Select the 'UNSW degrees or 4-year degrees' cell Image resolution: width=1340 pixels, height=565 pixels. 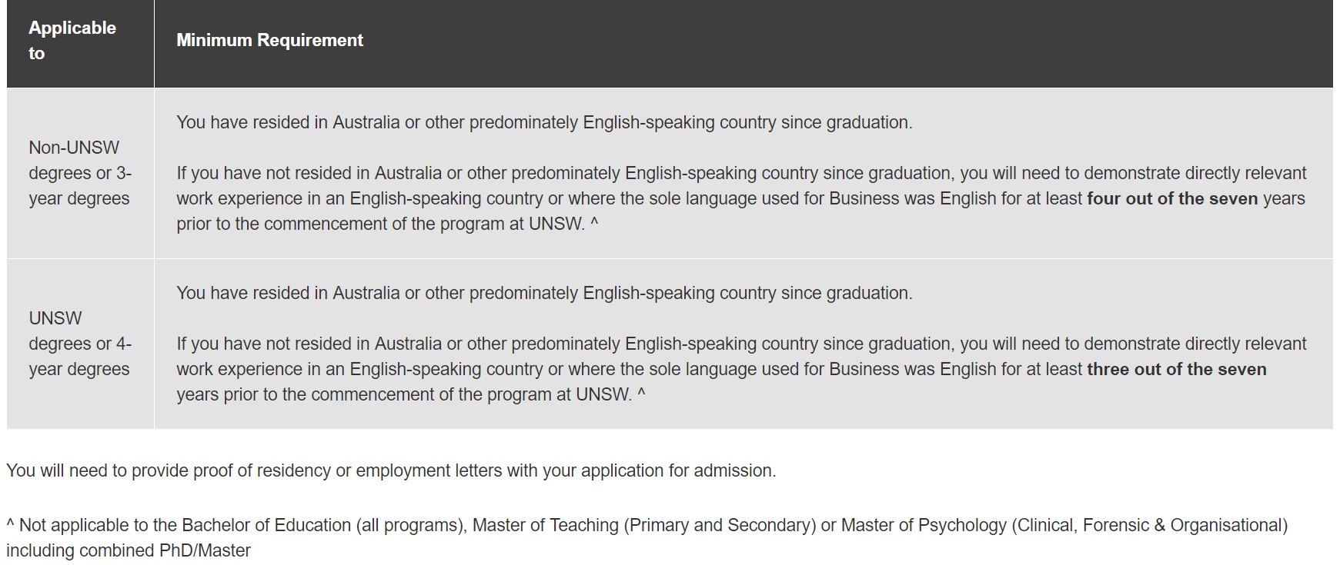80,344
